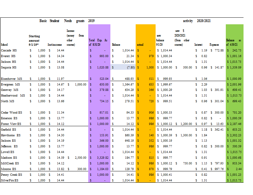Click the Garfield ES row label
253x195 pixels.
pyautogui.click(x=9, y=130)
